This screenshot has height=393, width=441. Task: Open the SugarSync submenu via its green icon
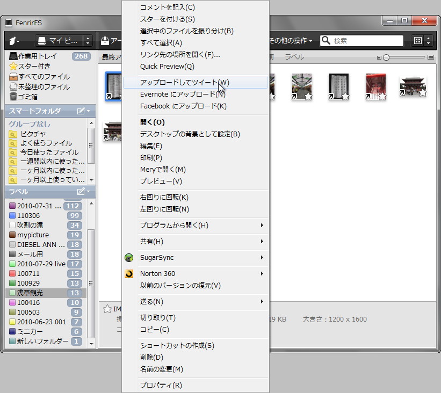129,258
